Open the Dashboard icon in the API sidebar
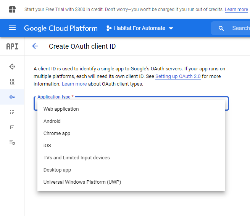The height and width of the screenshot is (216, 250). point(12,67)
